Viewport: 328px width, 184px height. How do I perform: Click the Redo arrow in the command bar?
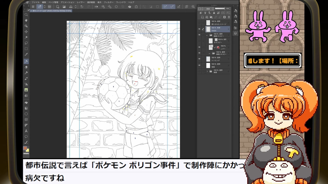[x=88, y=7]
